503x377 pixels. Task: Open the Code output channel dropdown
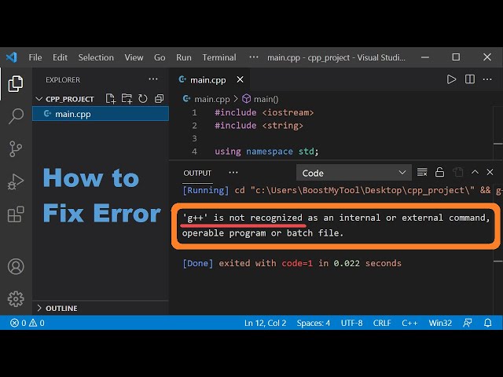click(x=354, y=173)
